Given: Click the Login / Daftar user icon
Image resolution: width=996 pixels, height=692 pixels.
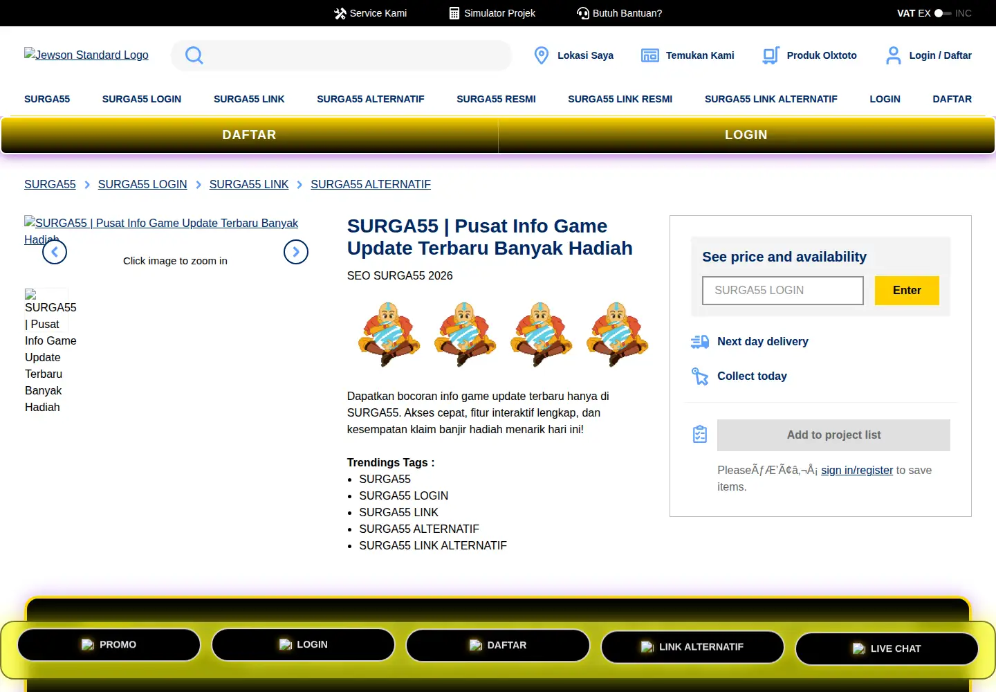Looking at the screenshot, I should (893, 55).
